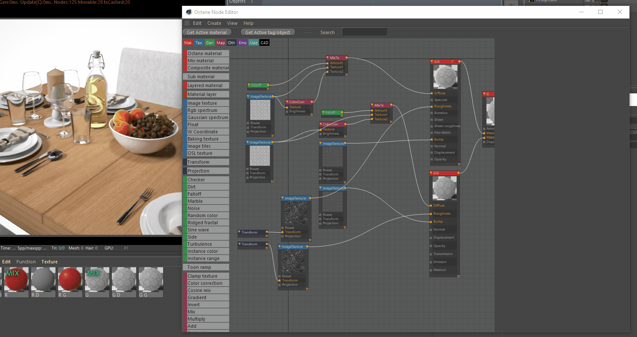Toggle the Oth node filter
The image size is (637, 337).
click(x=232, y=42)
